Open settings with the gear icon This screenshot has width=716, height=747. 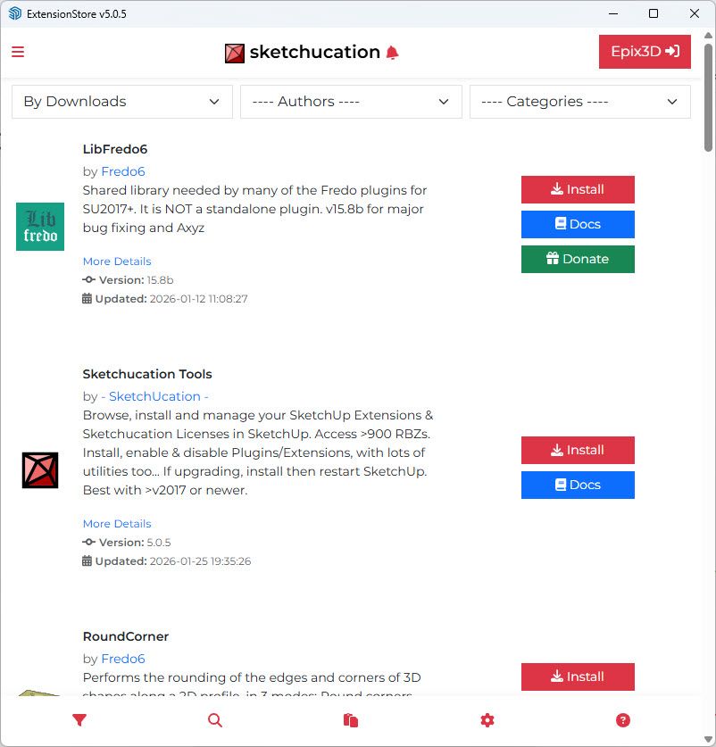[487, 720]
